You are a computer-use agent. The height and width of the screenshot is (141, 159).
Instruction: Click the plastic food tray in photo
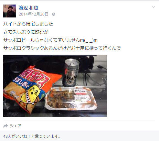point(71,99)
